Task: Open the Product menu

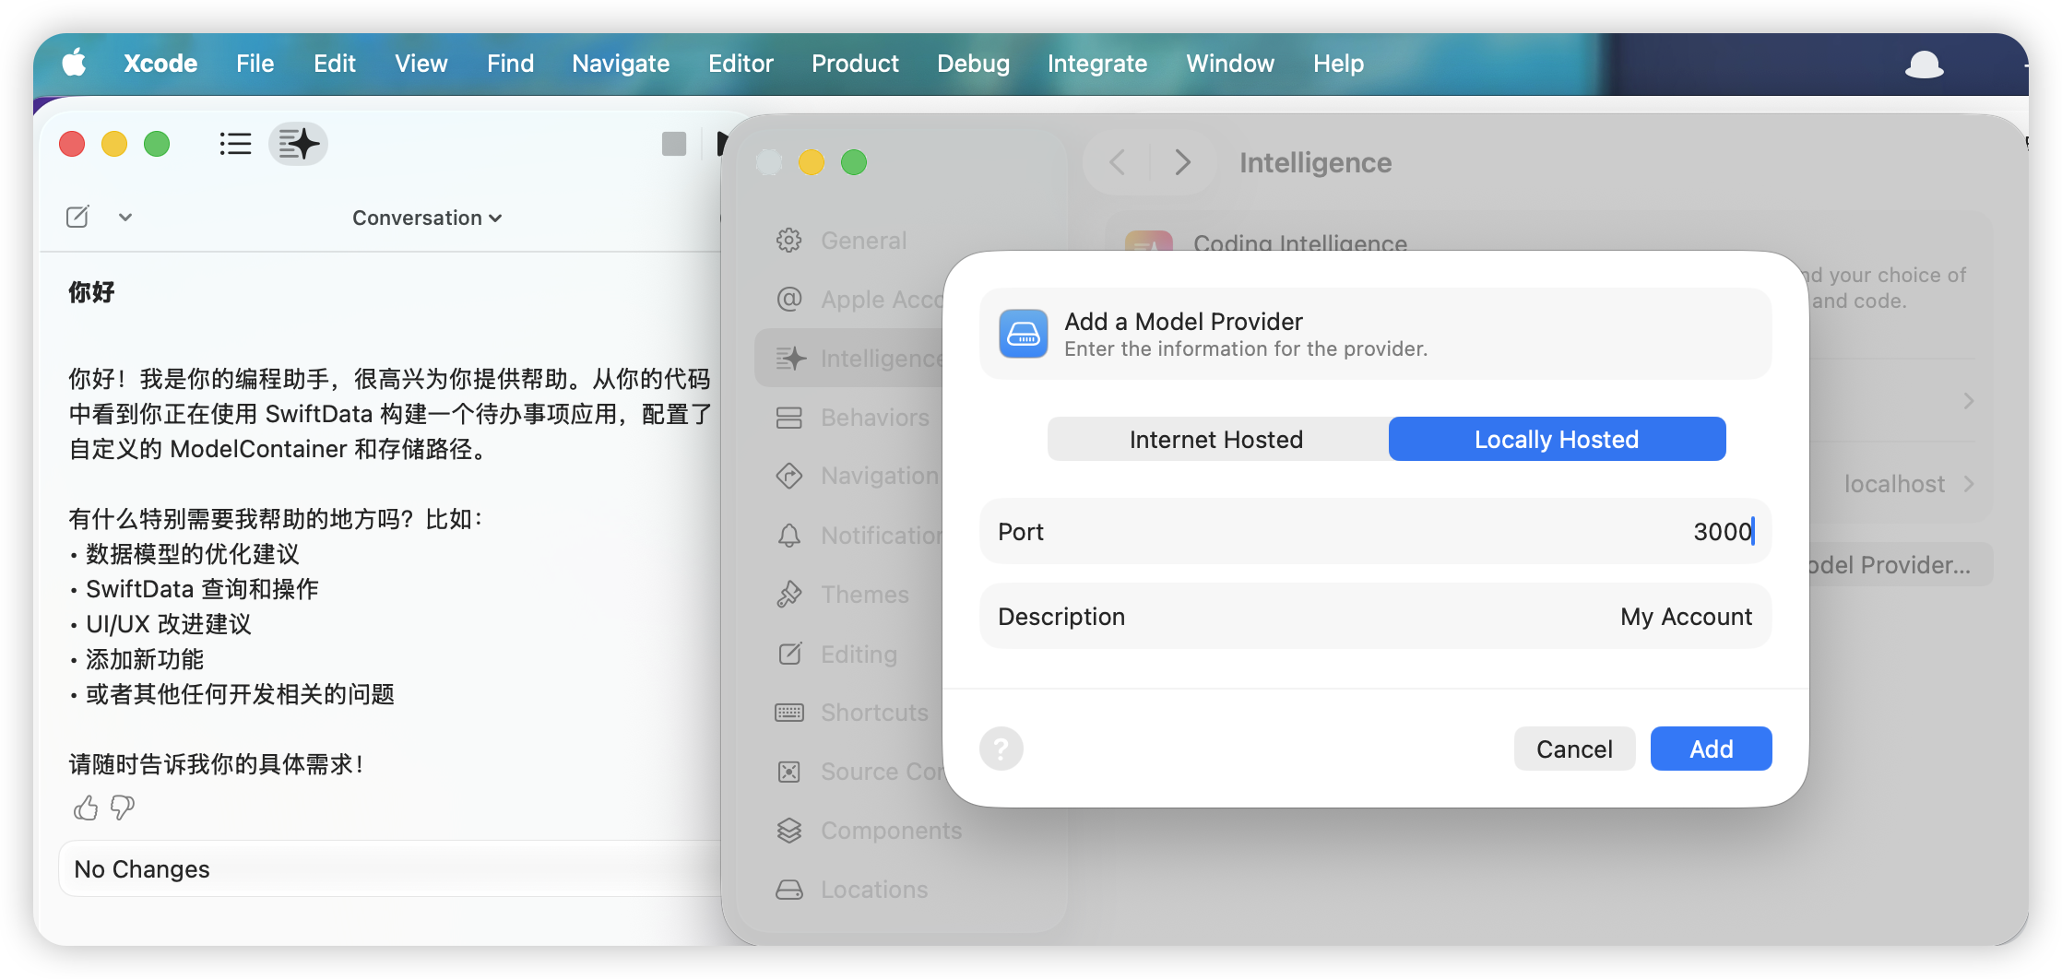Action: (x=855, y=63)
